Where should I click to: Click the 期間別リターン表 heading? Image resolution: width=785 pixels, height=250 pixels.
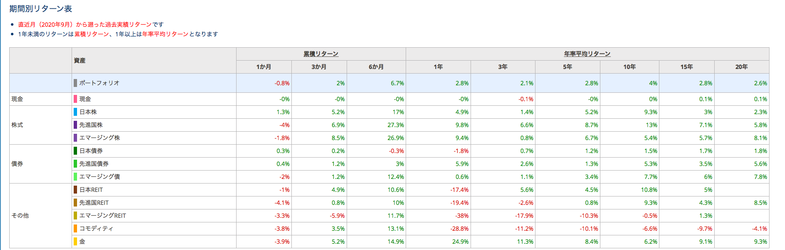coord(41,9)
